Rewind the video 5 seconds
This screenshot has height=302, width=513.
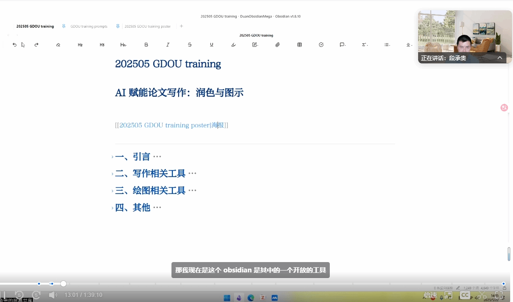19,295
